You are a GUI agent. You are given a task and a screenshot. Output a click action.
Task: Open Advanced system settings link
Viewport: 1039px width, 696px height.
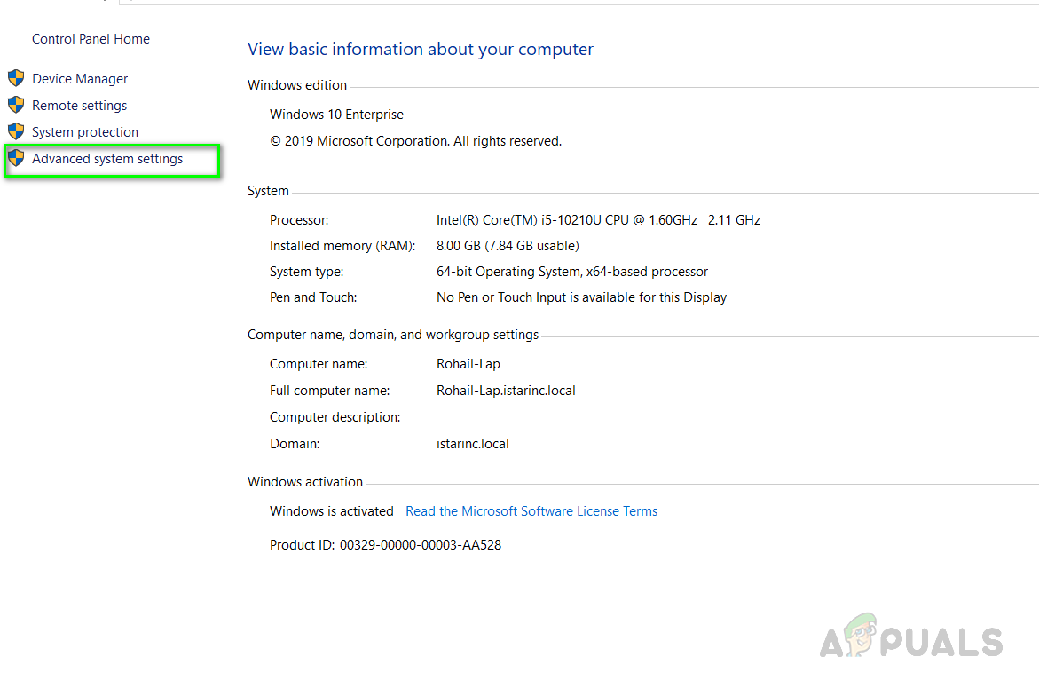tap(107, 159)
